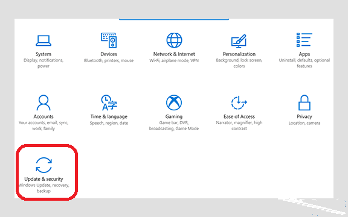Click 'Speech, region, date' description
The width and height of the screenshot is (348, 217).
(109, 123)
